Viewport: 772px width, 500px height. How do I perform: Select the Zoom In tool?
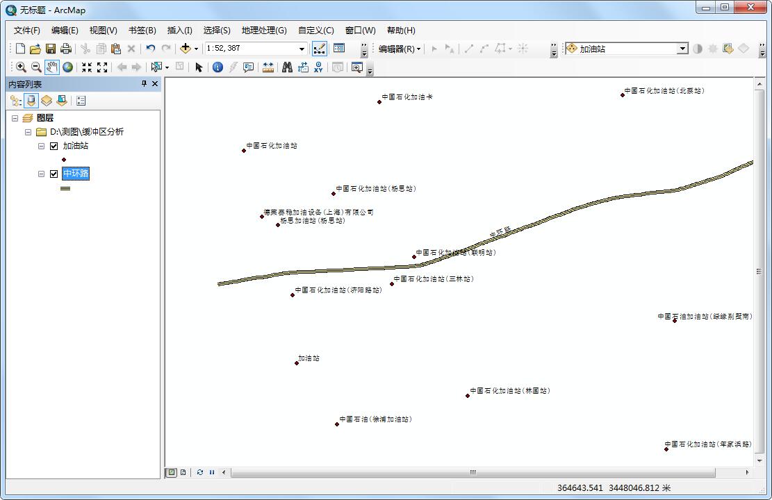(21, 67)
